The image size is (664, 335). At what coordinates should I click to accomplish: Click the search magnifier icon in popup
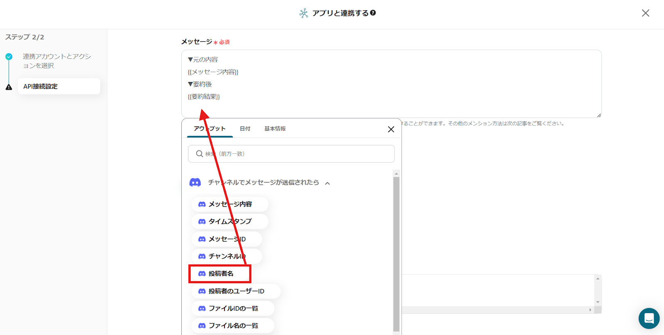click(199, 154)
